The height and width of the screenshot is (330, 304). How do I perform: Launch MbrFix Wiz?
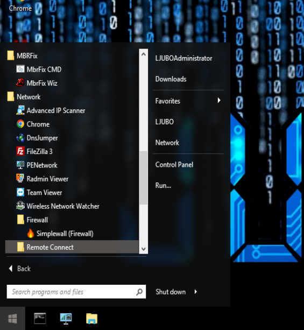tap(72, 83)
